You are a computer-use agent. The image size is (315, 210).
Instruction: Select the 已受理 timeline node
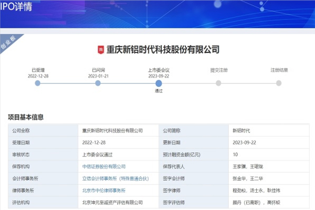pyautogui.click(x=37, y=83)
